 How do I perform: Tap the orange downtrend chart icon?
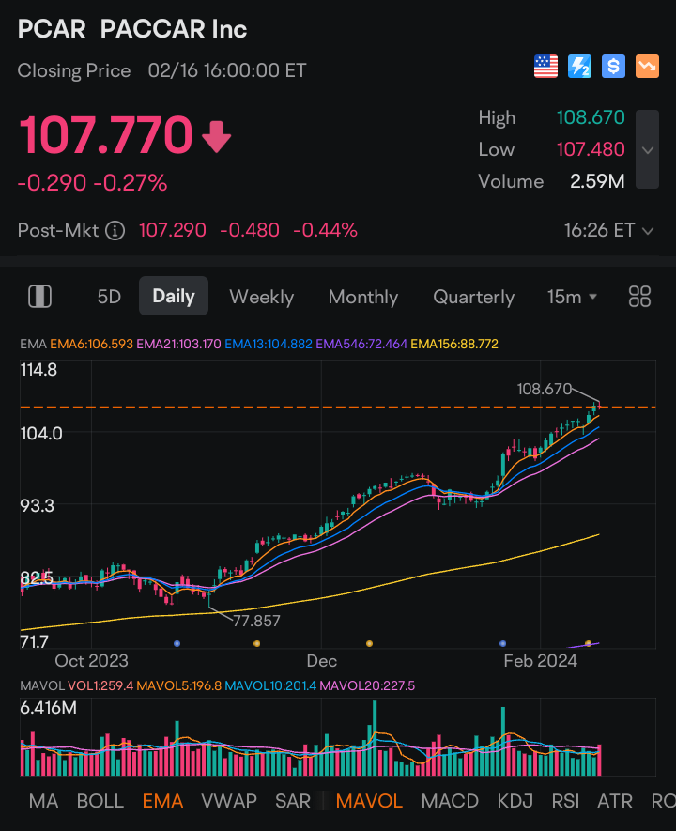point(648,67)
